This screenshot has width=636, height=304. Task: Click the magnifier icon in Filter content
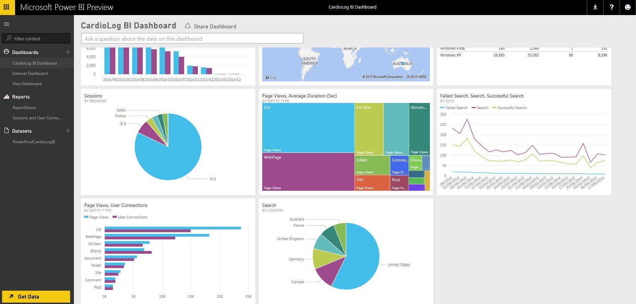click(9, 38)
